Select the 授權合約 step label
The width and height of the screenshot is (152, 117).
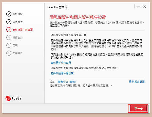[17, 38]
